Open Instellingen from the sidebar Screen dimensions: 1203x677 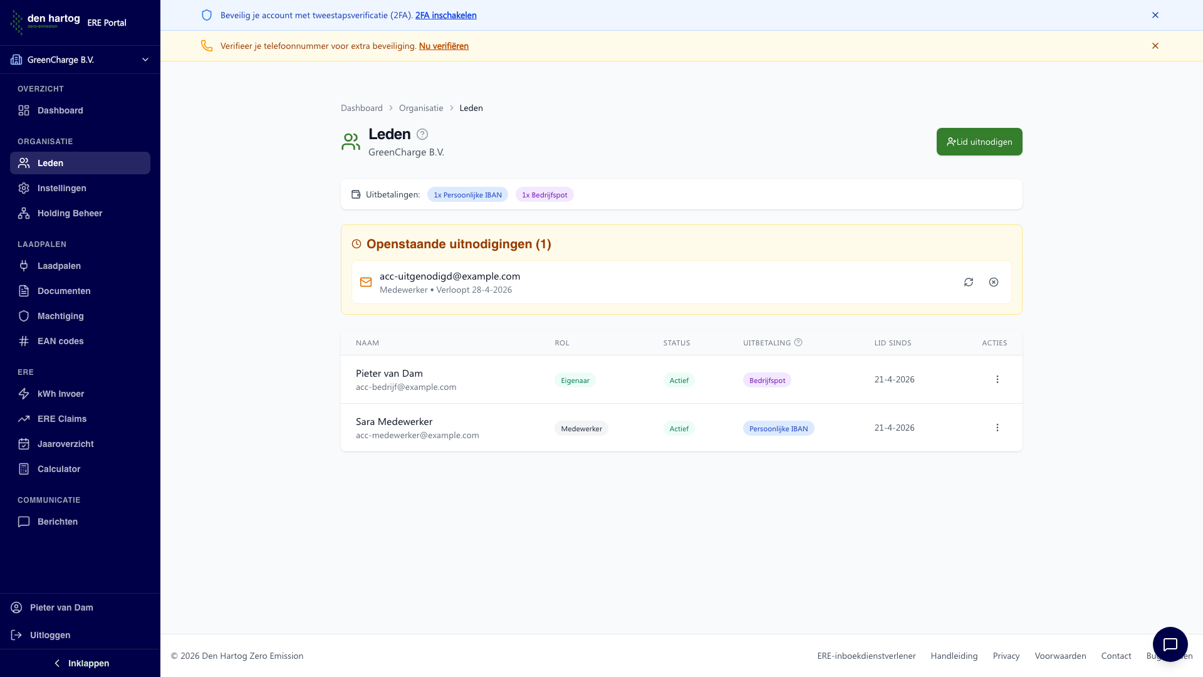click(80, 188)
